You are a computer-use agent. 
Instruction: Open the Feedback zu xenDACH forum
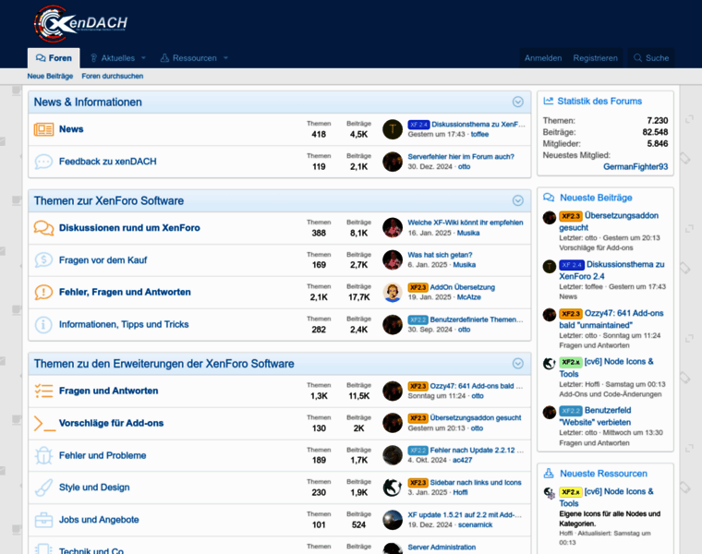point(108,162)
